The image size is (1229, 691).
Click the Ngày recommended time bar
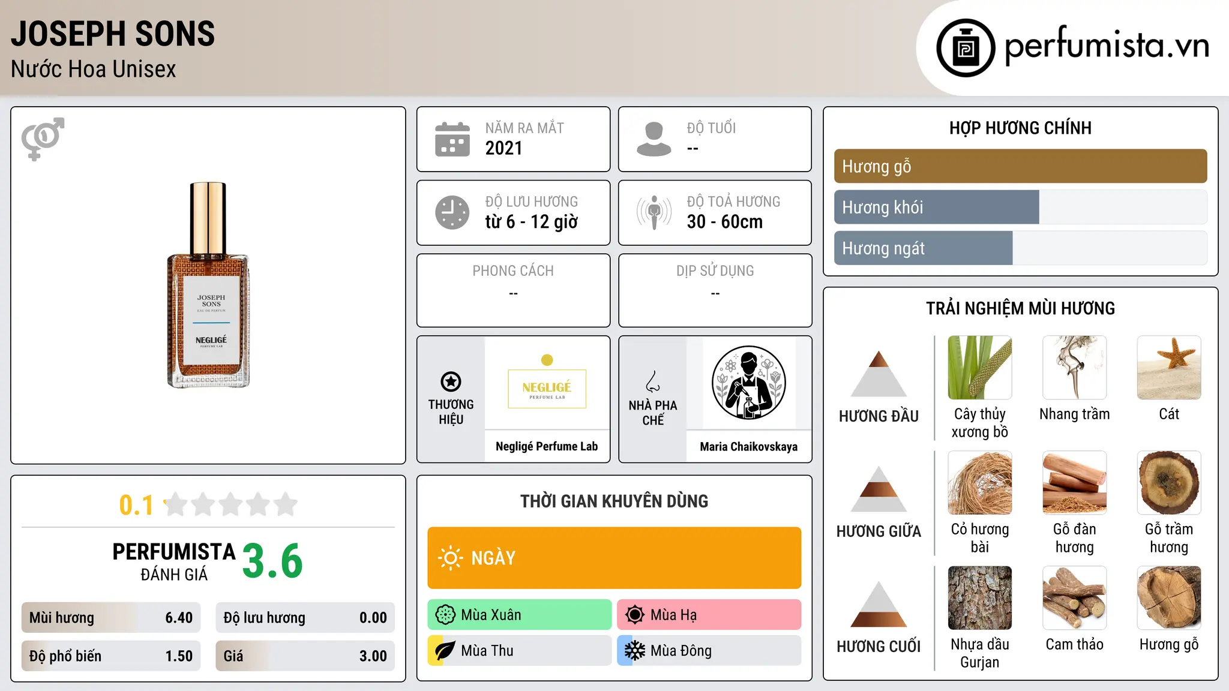(x=614, y=558)
